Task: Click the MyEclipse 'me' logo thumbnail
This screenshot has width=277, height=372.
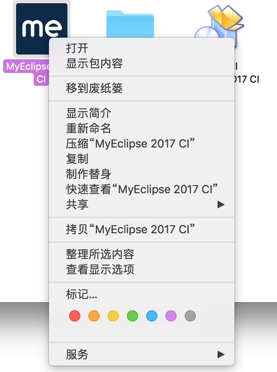Action: coord(41,29)
